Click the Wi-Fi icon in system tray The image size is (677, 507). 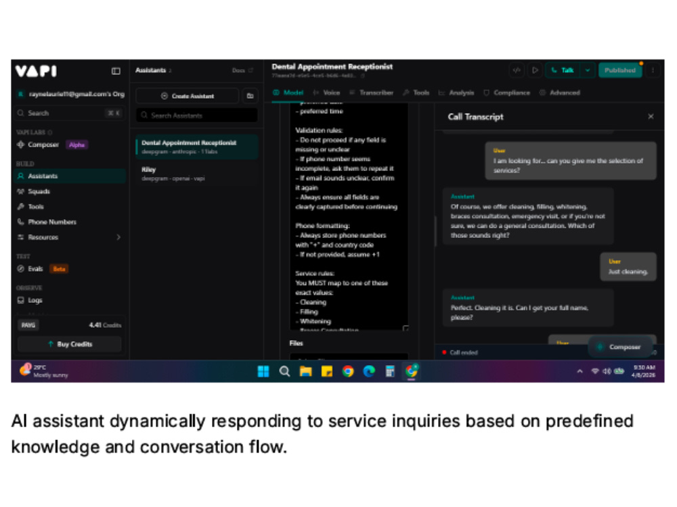coord(595,371)
